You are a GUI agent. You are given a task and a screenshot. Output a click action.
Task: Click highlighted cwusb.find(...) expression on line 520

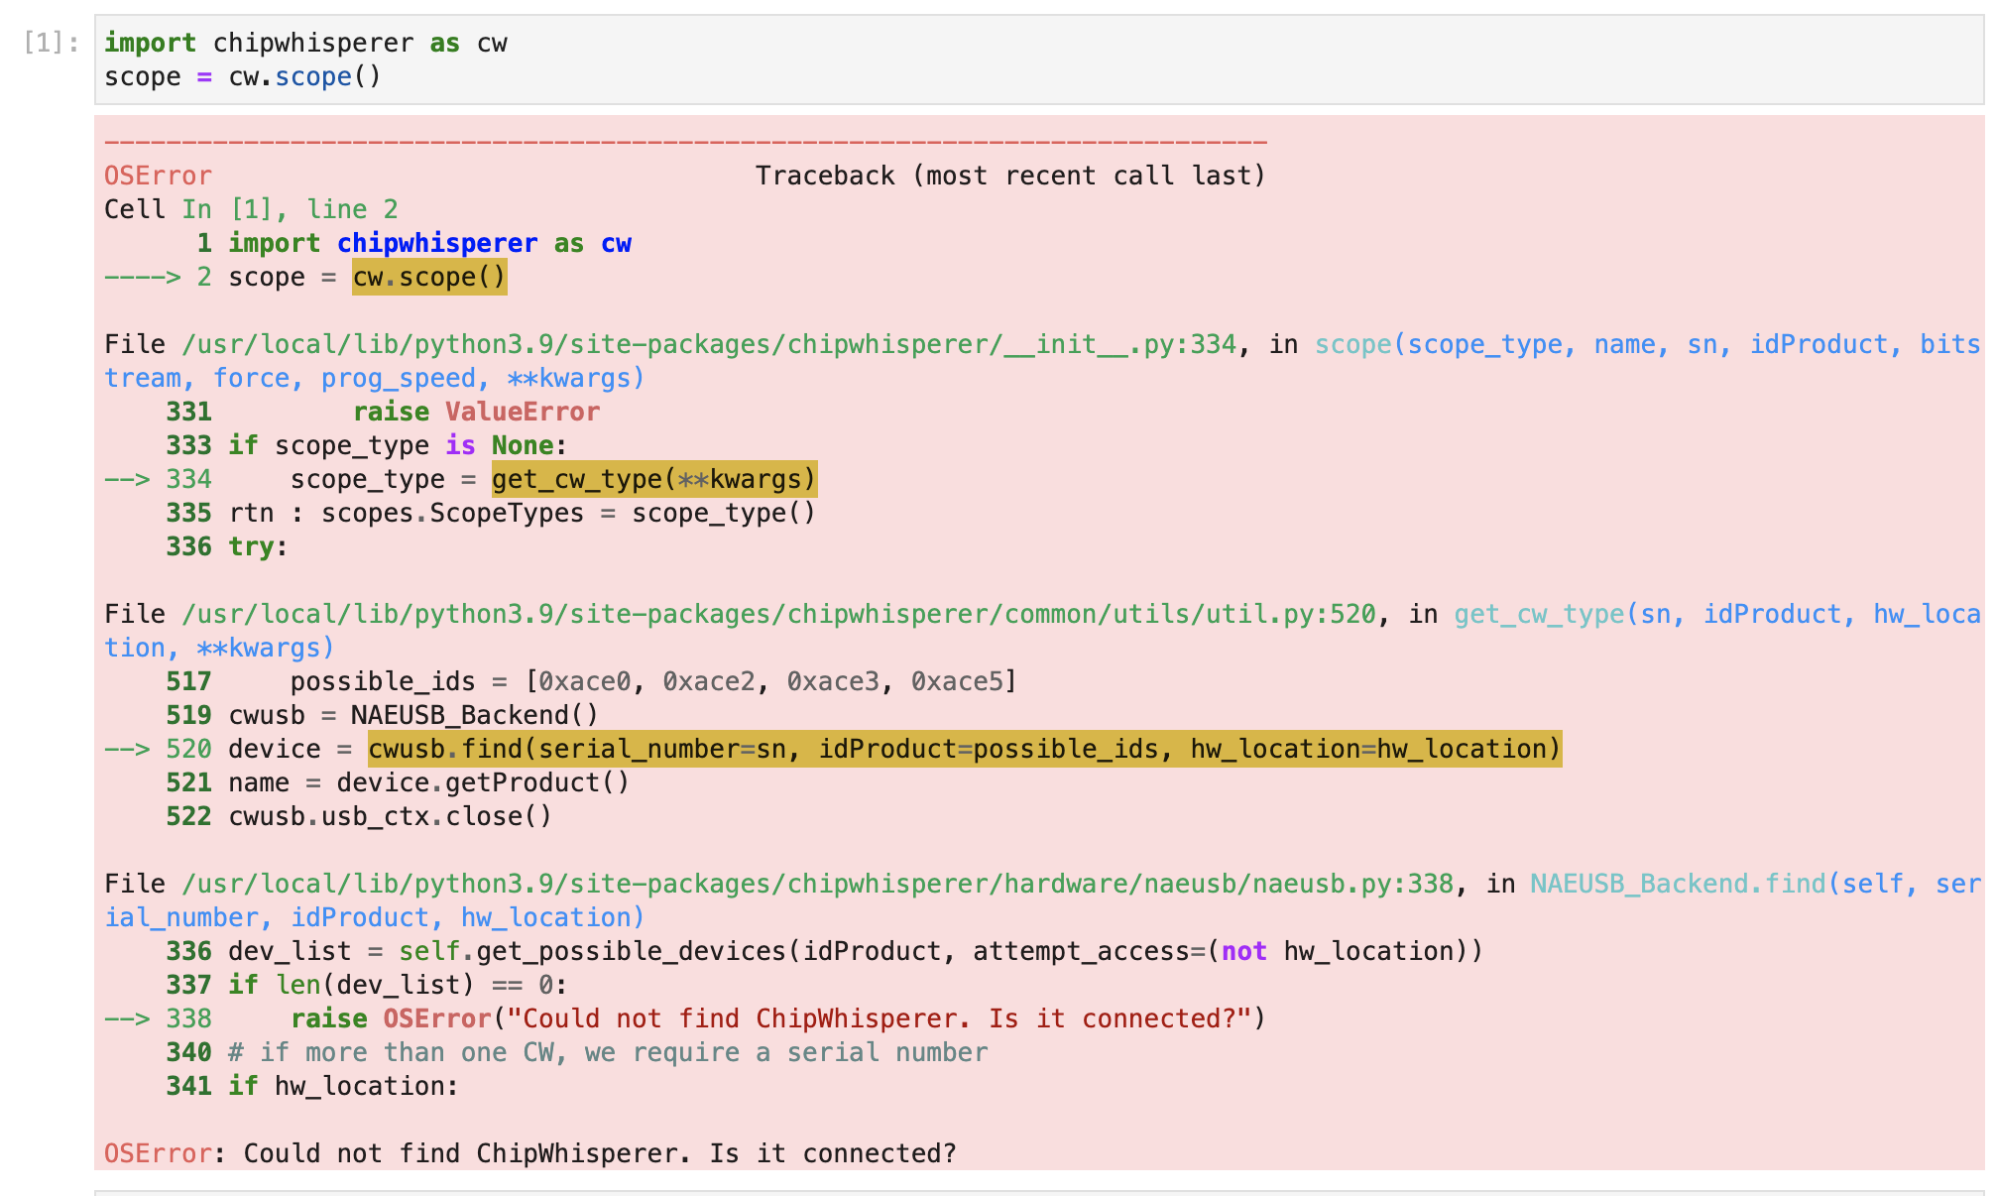pos(964,749)
